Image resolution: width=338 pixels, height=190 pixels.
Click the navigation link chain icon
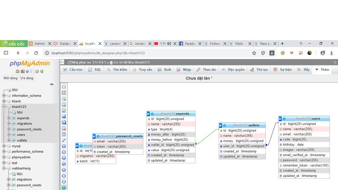(52, 84)
